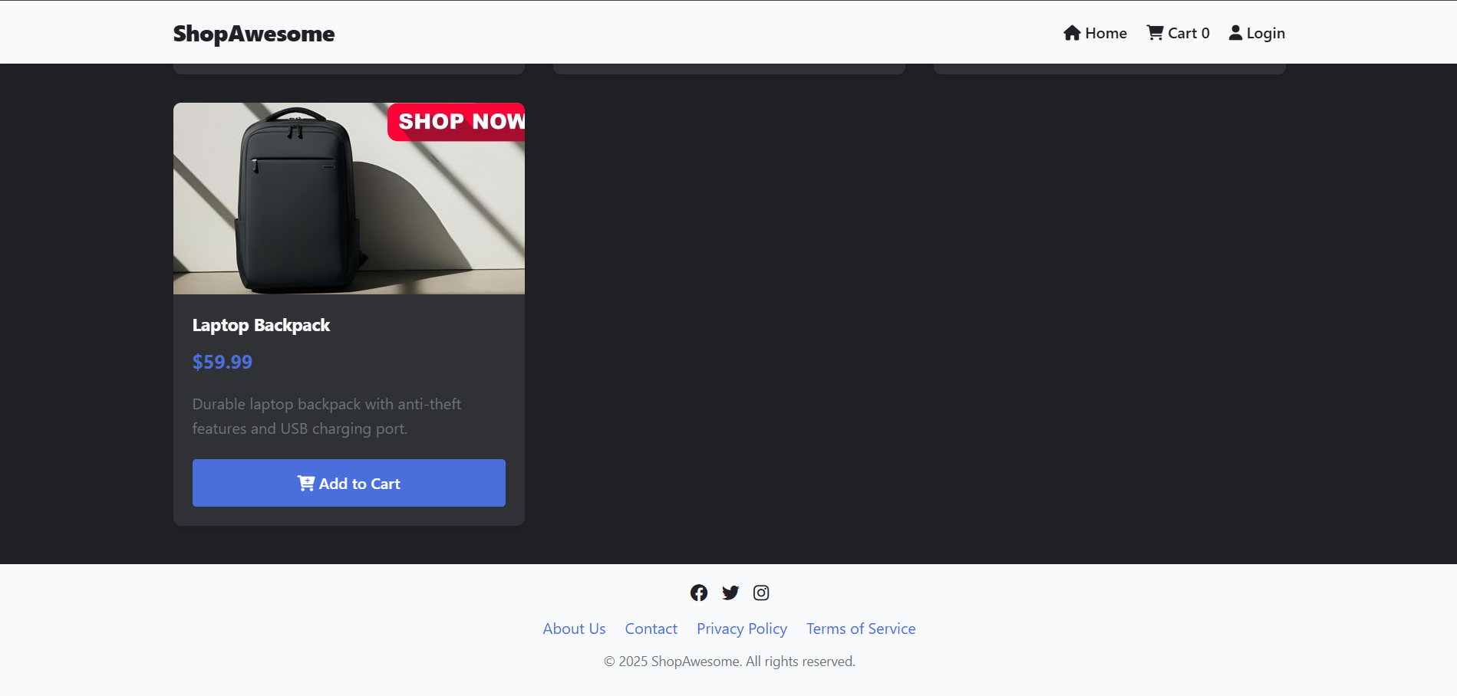Screen dimensions: 1457x696
Task: Click the shopping cart icon in navbar
Action: pos(1155,33)
